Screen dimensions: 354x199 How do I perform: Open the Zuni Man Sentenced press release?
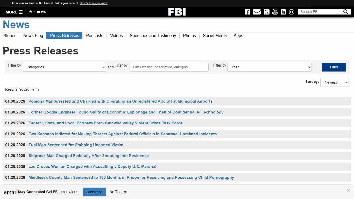[76, 145]
